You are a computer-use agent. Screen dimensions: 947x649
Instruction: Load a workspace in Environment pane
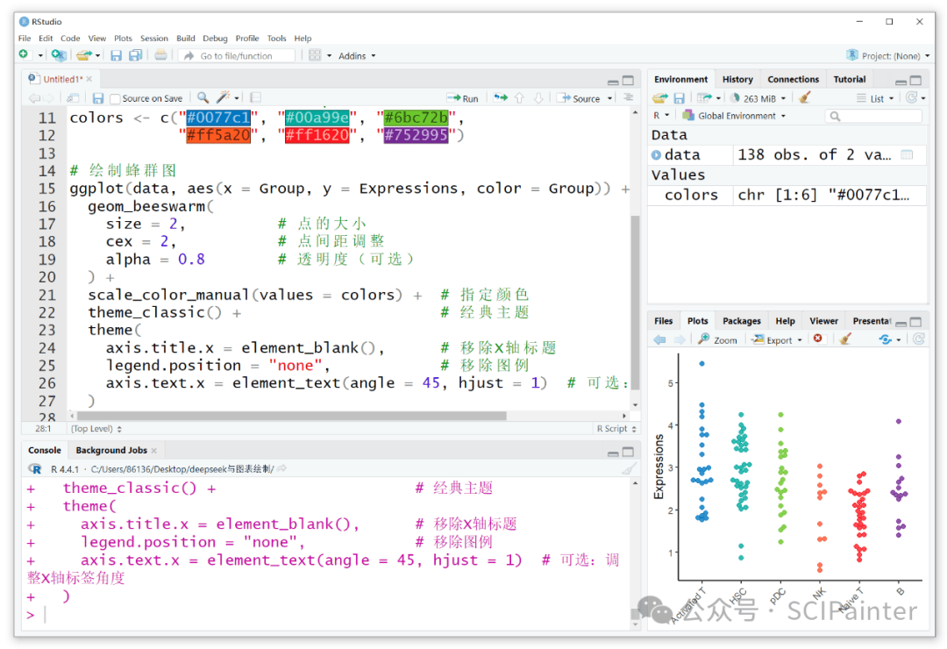(660, 98)
